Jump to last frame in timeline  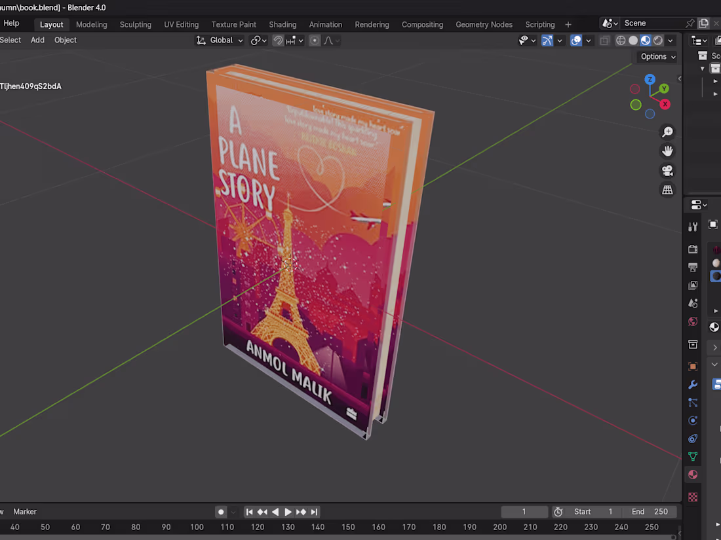pos(314,512)
